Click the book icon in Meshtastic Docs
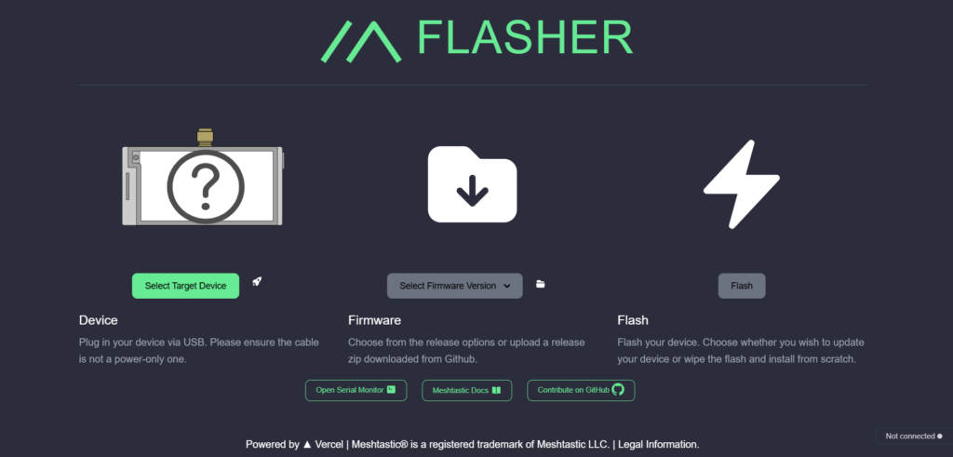This screenshot has width=953, height=457. (496, 390)
